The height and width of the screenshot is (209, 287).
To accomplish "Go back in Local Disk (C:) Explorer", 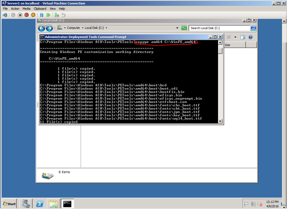I will 41,28.
